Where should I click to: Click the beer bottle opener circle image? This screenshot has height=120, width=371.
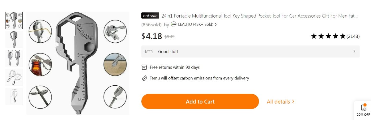click(40, 64)
